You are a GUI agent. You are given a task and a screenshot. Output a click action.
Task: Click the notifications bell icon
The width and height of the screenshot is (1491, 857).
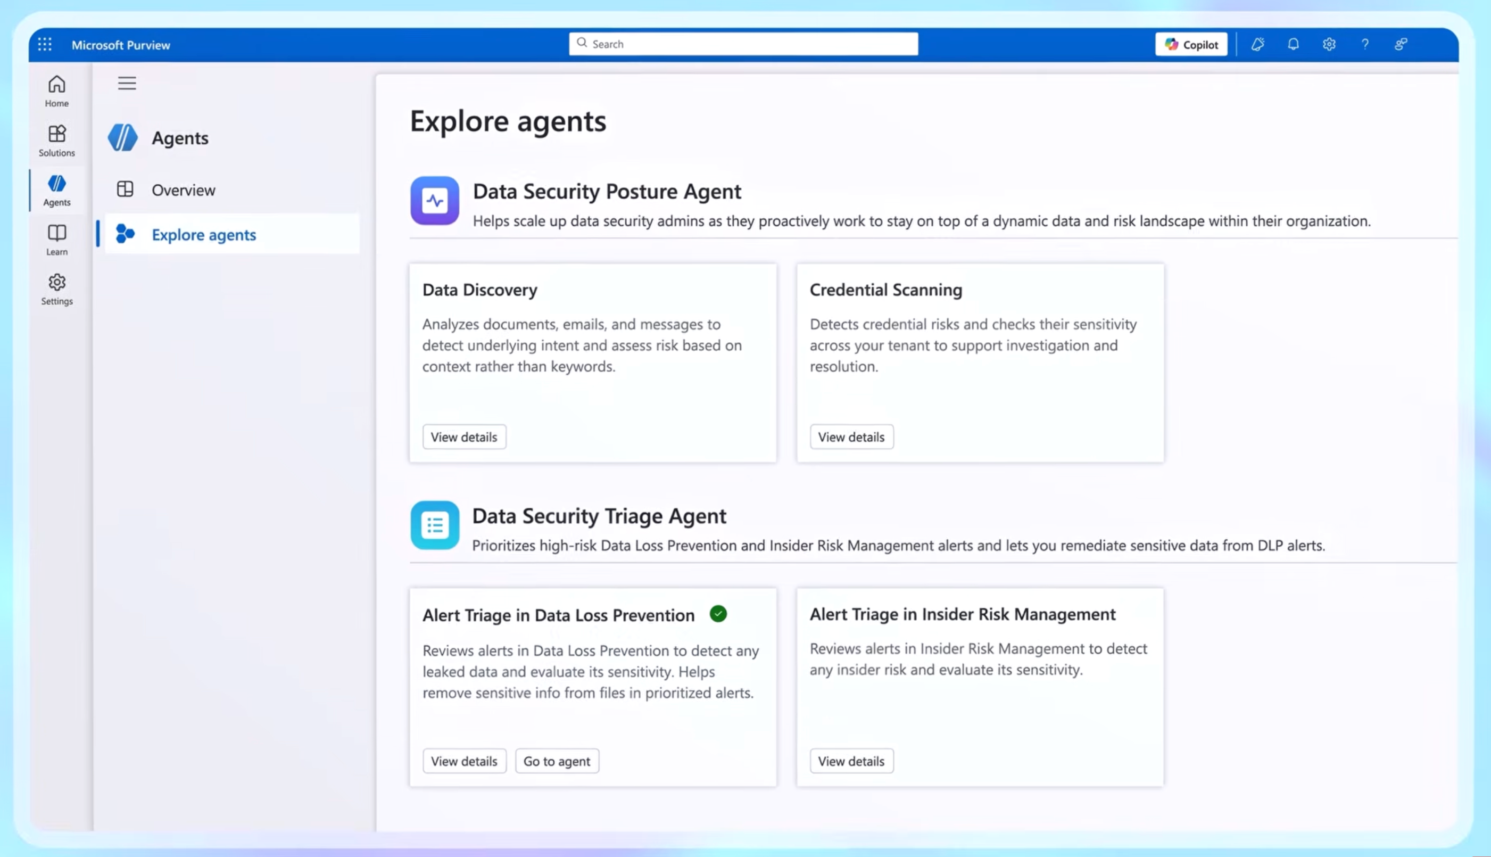(x=1293, y=44)
